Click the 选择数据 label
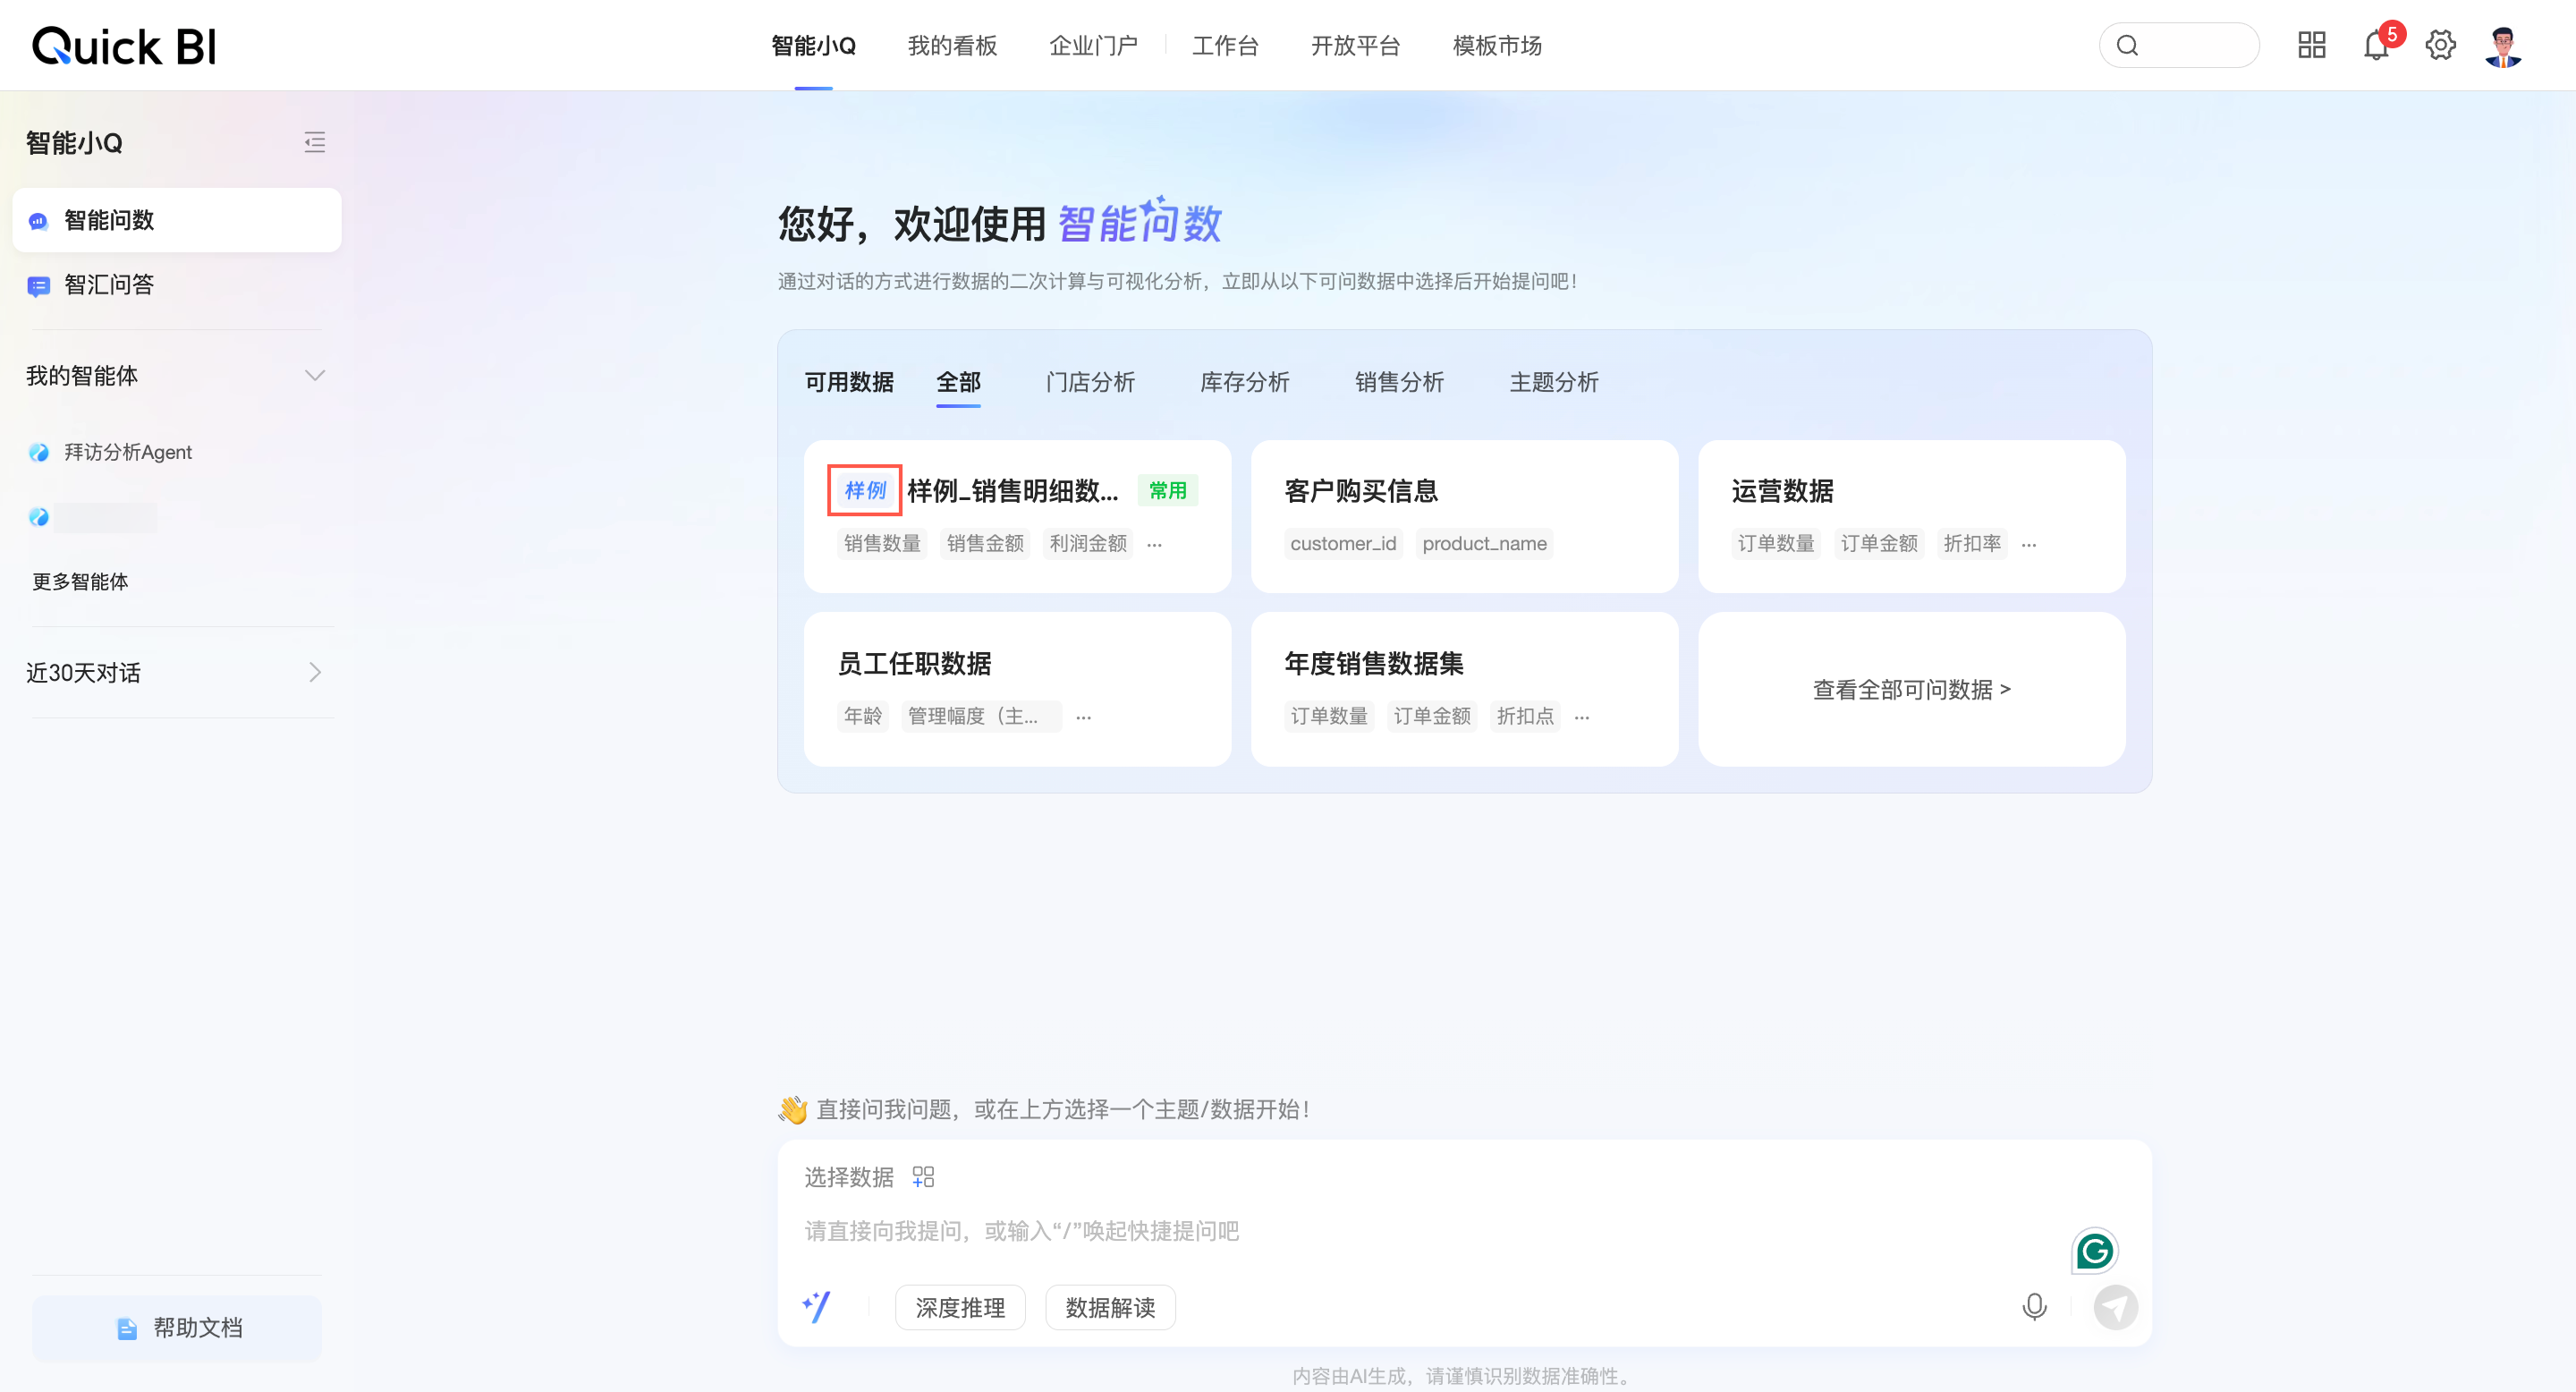This screenshot has width=2576, height=1392. coord(849,1177)
